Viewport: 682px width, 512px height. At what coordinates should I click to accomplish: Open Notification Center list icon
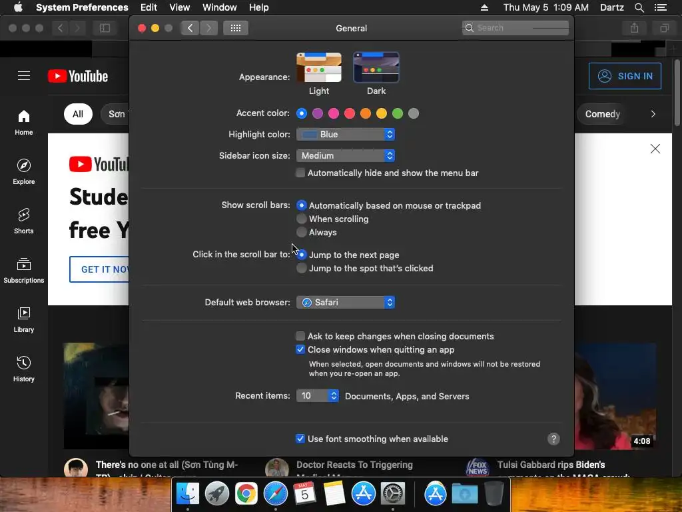[x=660, y=7]
